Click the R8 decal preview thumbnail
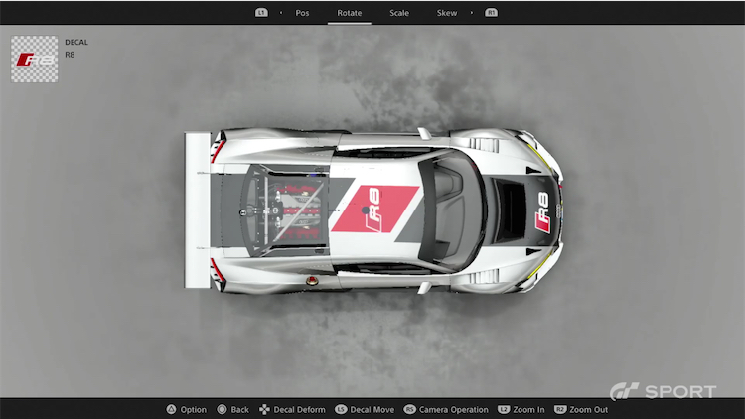 click(34, 60)
